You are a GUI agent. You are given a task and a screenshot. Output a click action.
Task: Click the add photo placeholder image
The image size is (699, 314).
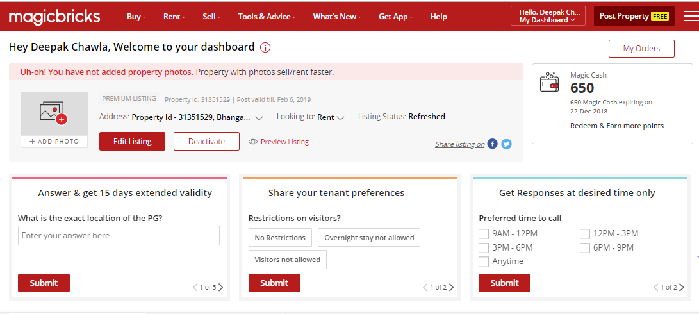click(54, 113)
